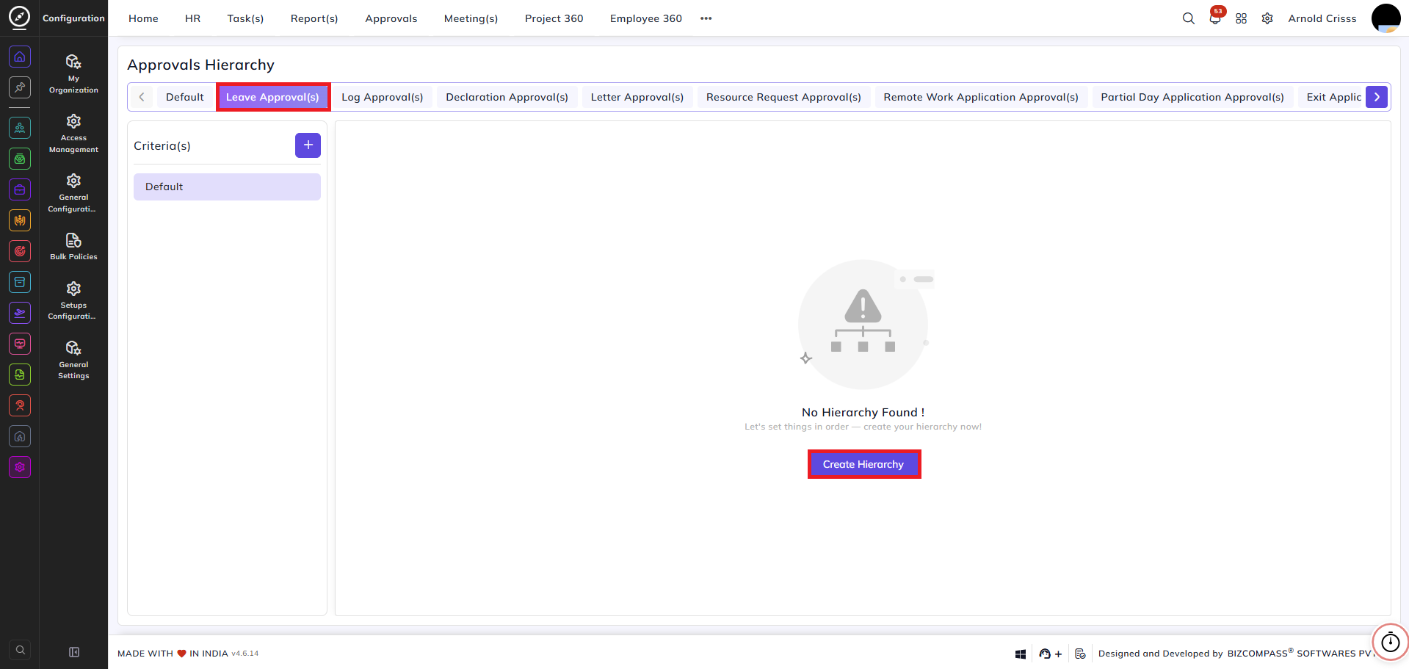Click the pin icon in left rail
Image resolution: width=1409 pixels, height=669 pixels.
coord(20,87)
